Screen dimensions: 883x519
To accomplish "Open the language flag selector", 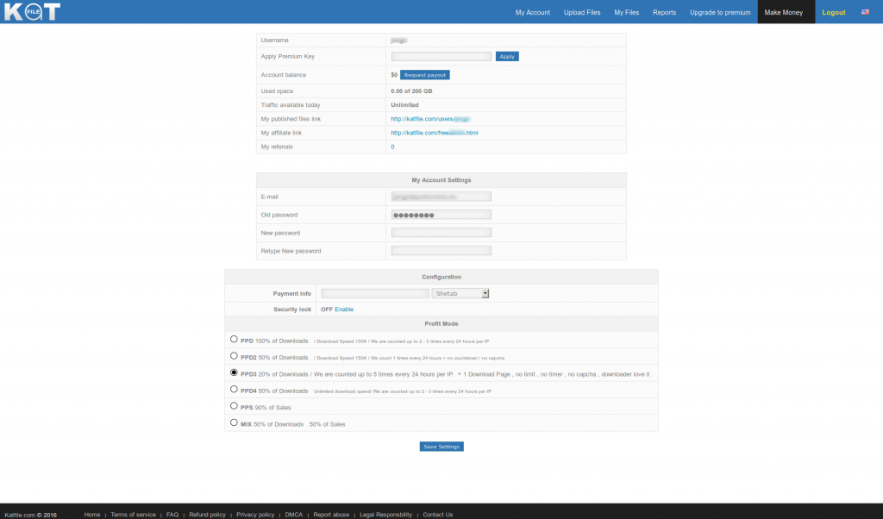I will click(x=865, y=12).
